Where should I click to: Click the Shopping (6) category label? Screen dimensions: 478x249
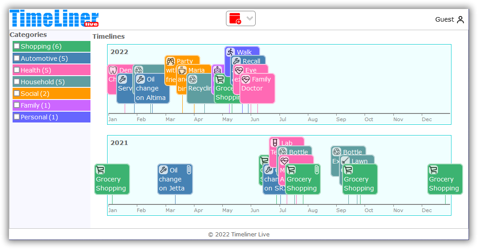tap(41, 46)
